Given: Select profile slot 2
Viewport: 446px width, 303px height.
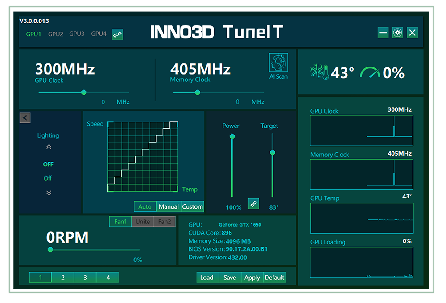Looking at the screenshot, I should click(63, 278).
